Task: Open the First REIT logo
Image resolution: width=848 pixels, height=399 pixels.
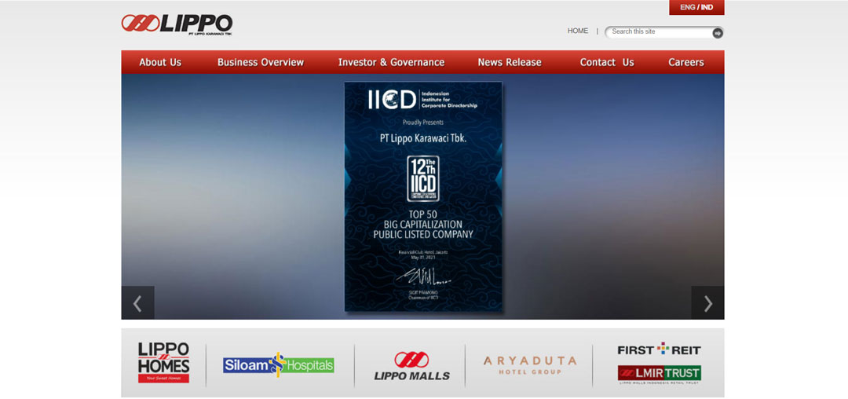Action: click(659, 350)
